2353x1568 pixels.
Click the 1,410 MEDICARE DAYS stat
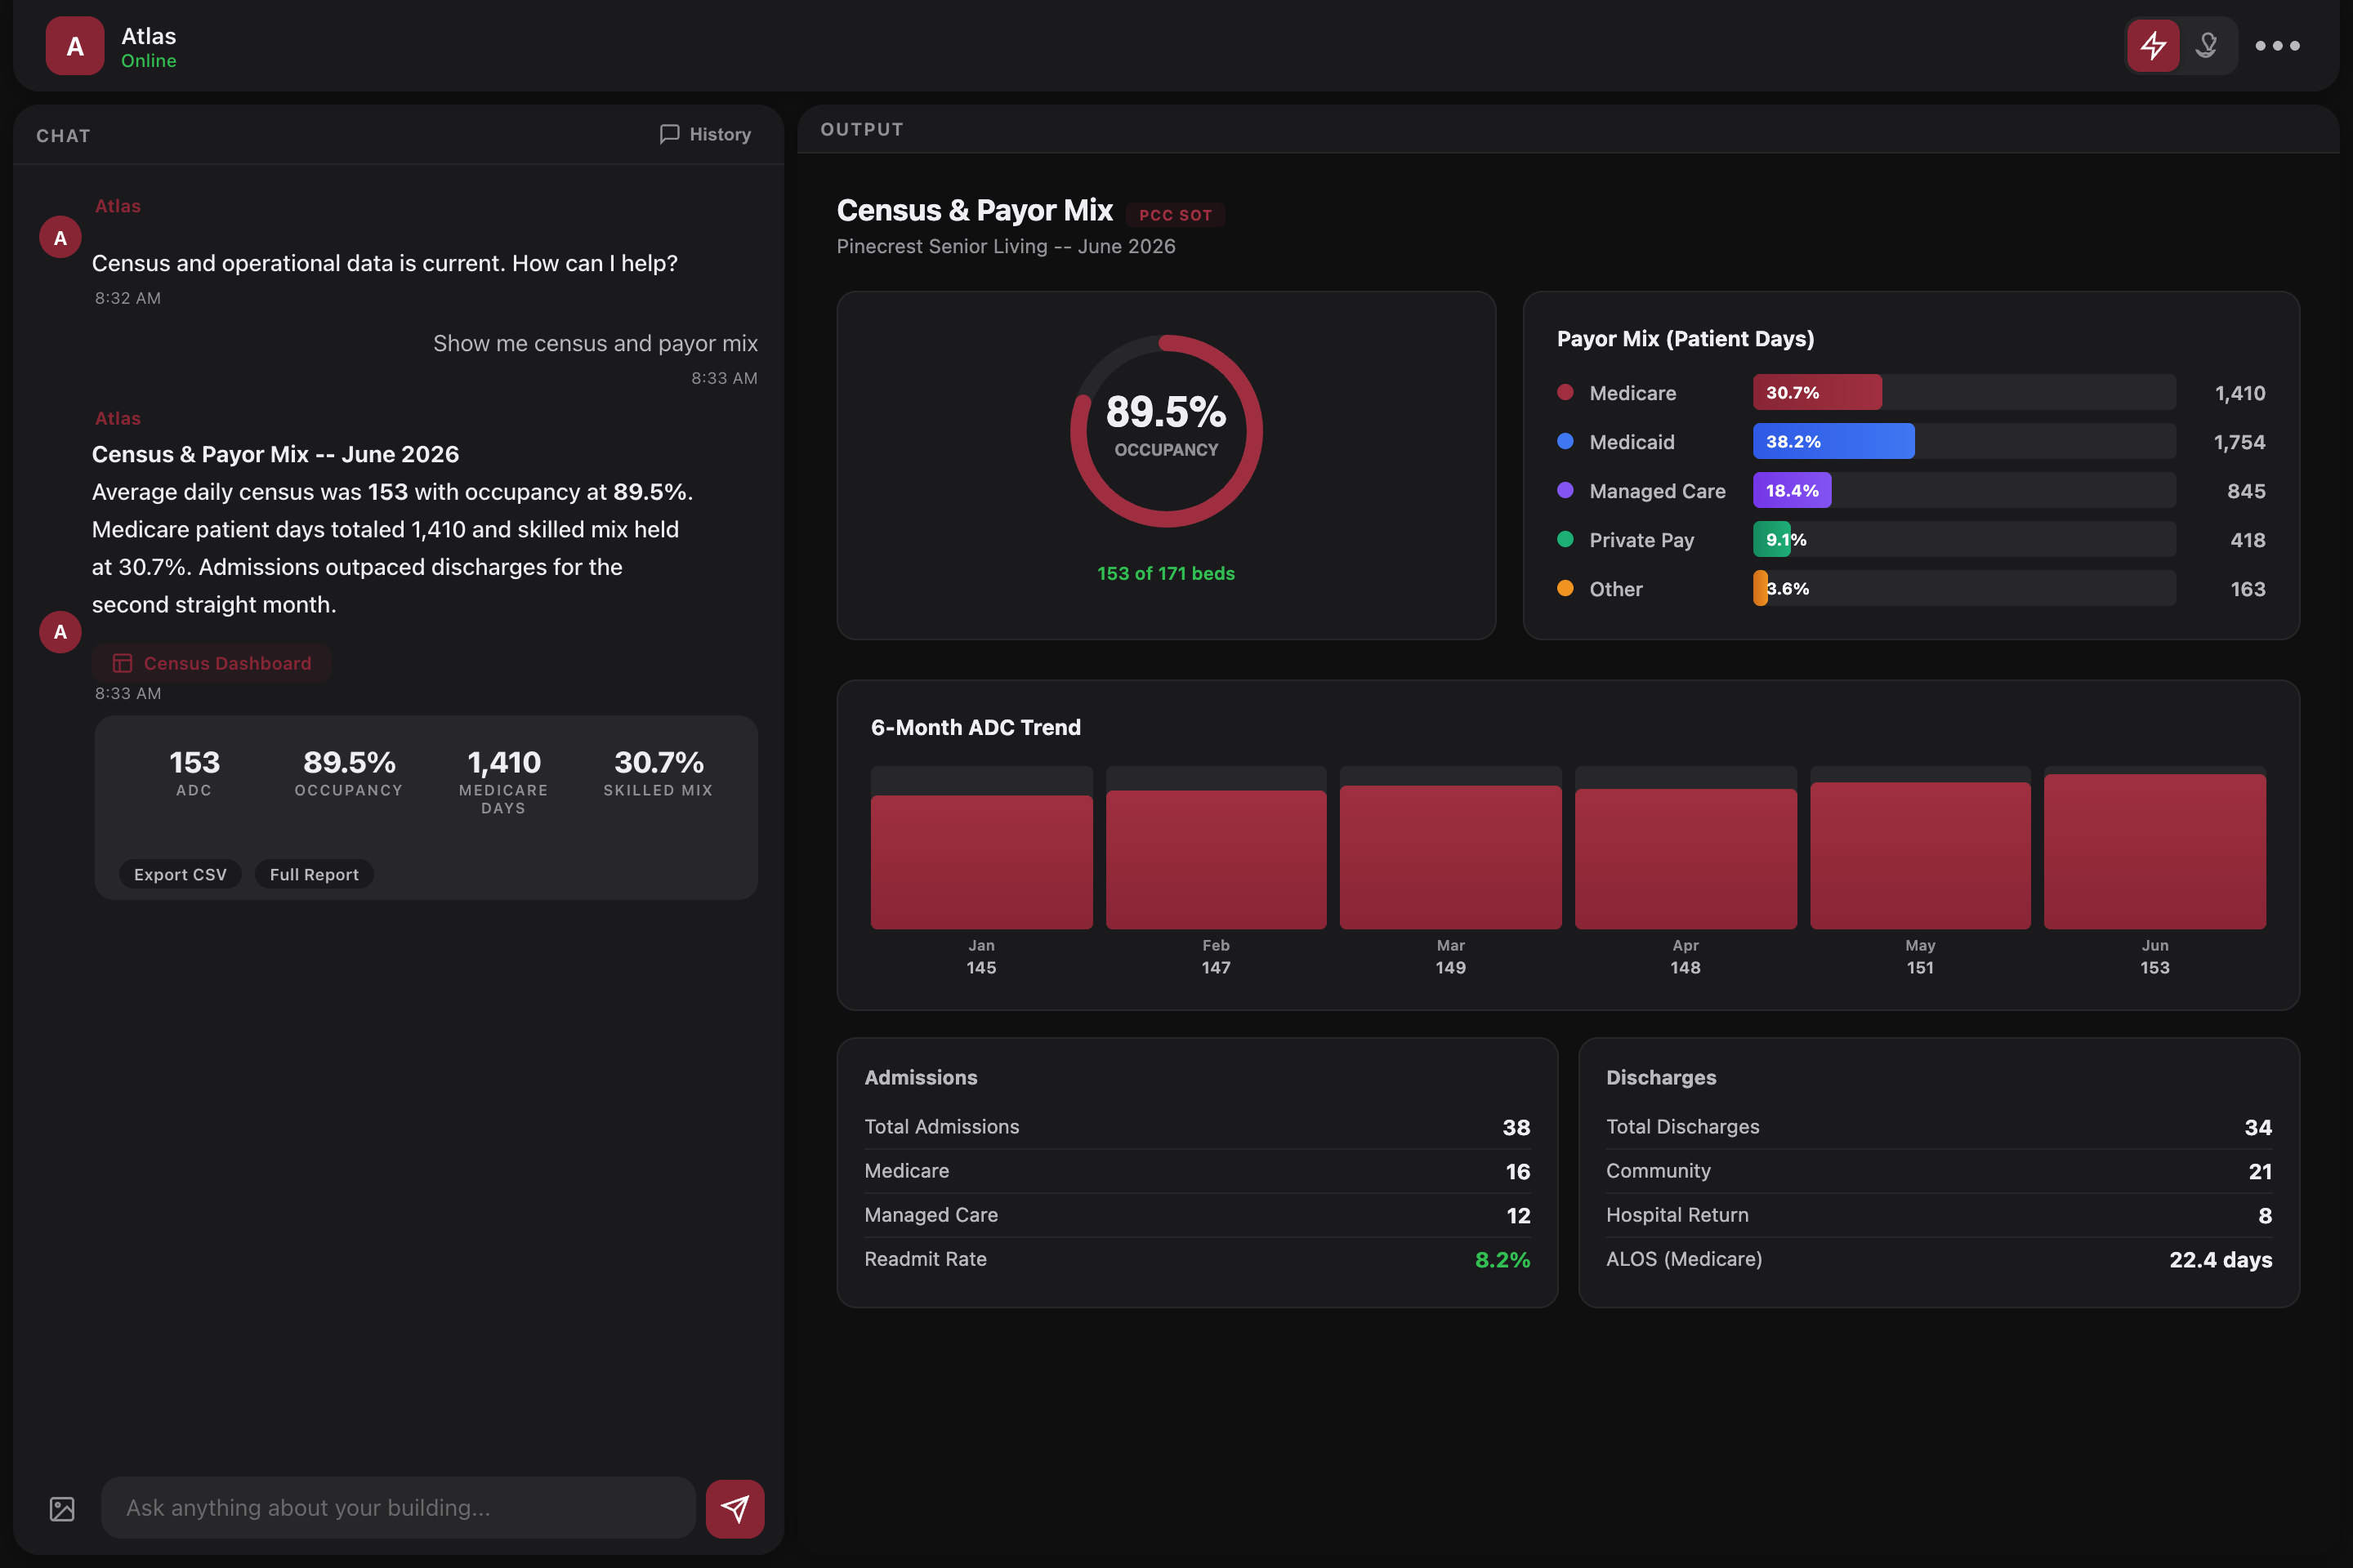coord(503,782)
